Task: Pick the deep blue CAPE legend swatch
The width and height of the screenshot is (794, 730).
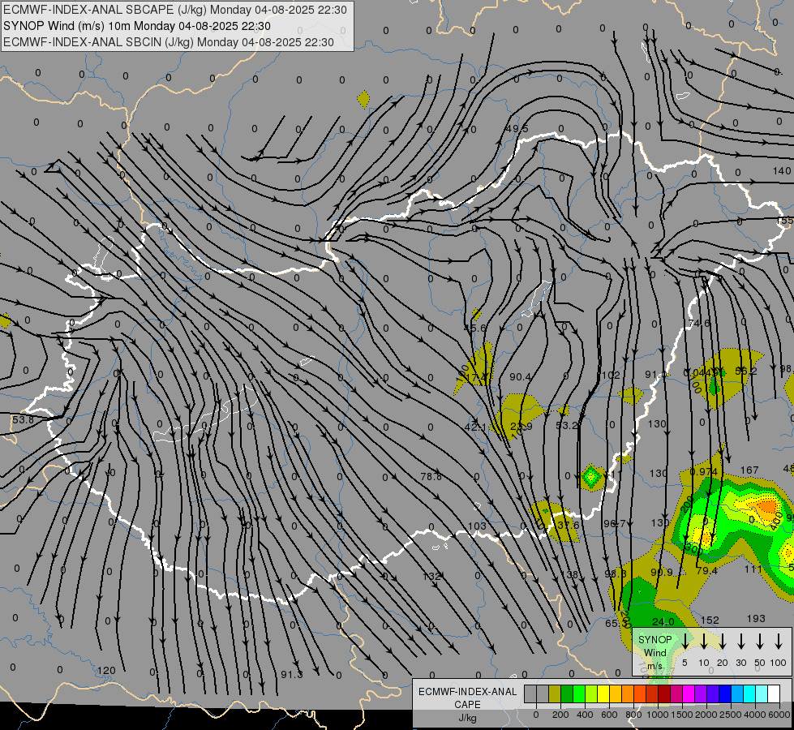Action: tap(724, 694)
